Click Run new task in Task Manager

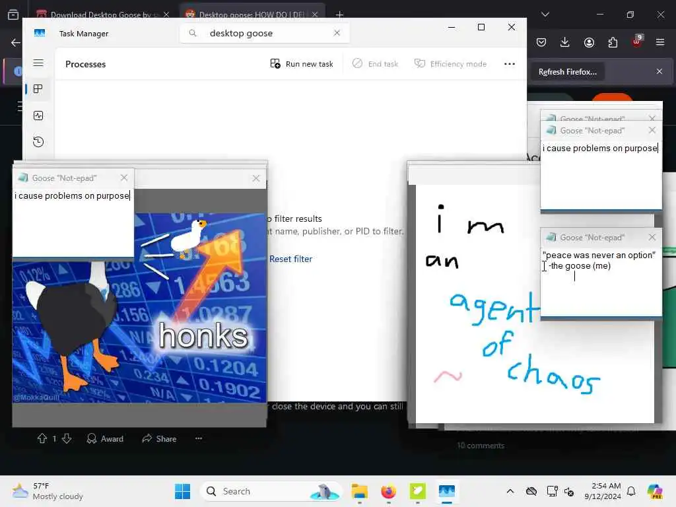302,64
